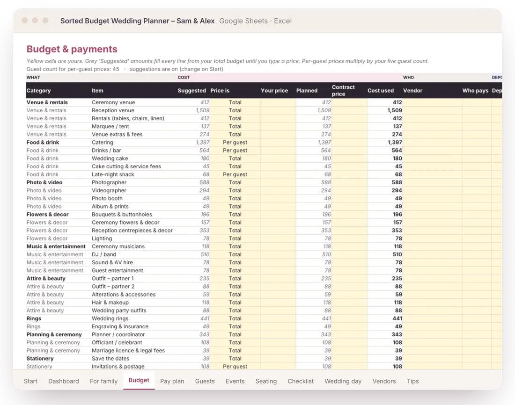This screenshot has width=515, height=405.
Task: Click the Item column header
Action: [x=97, y=91]
